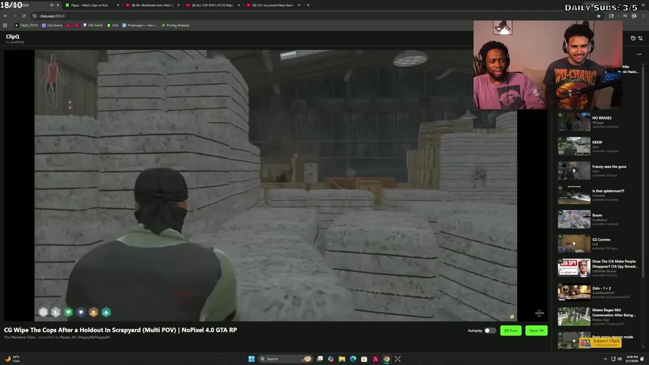This screenshot has width=649, height=365.
Task: Open Microsoft Edge from the taskbar
Action: [353, 359]
